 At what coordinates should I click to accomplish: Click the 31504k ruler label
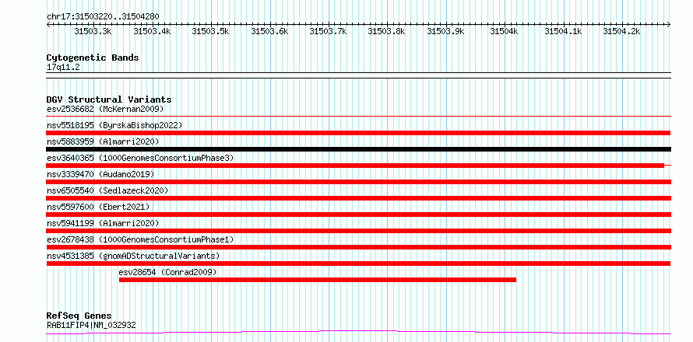(x=504, y=31)
